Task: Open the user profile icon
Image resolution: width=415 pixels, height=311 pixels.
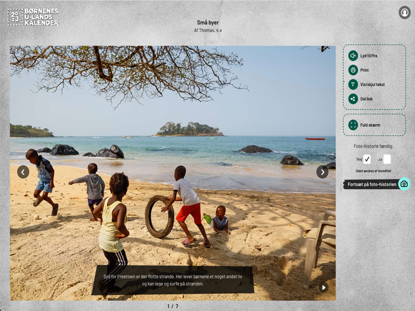Action: [x=404, y=12]
